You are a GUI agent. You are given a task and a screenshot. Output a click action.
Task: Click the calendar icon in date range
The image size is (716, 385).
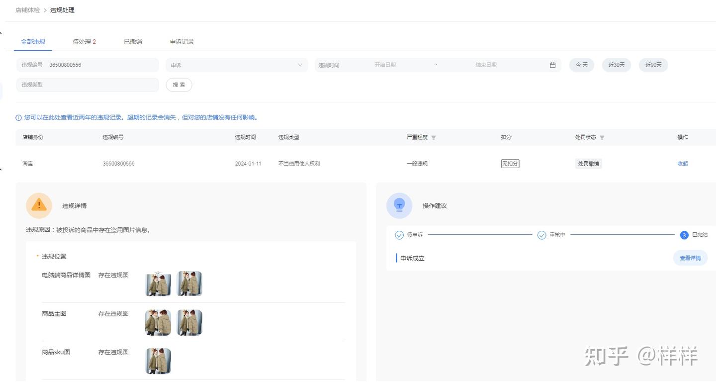coord(552,65)
